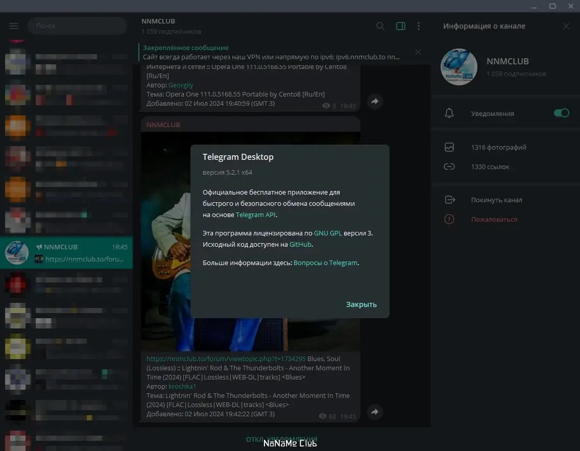The width and height of the screenshot is (580, 451).
Task: Open nnmclub.to viewtopic t=1734295 link
Action: [x=226, y=359]
